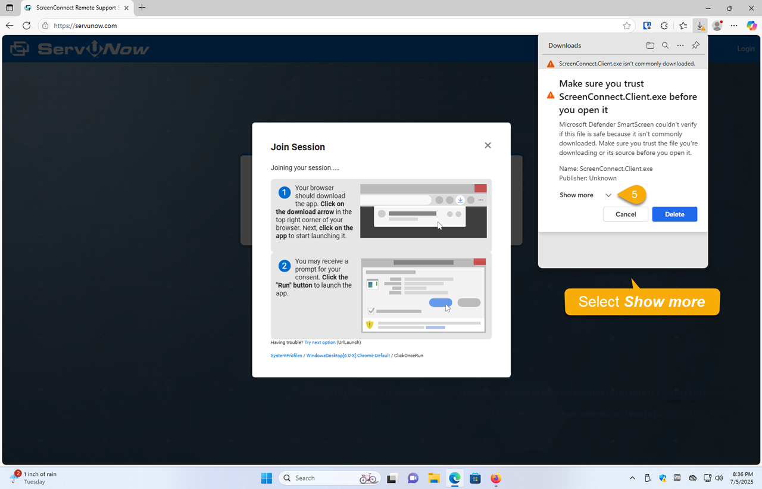Screen dimensions: 762x489
Task: Click the browser Back arrow
Action: [x=10, y=26]
